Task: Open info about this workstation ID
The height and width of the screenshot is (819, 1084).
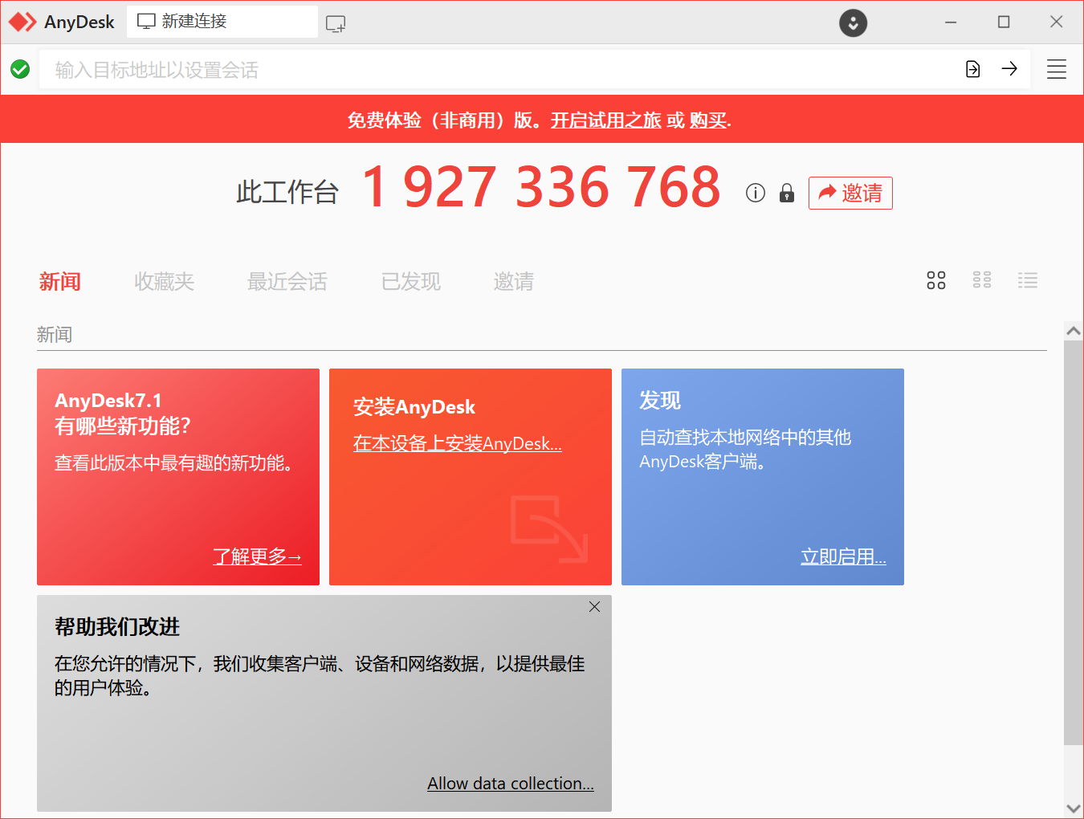Action: 755,193
